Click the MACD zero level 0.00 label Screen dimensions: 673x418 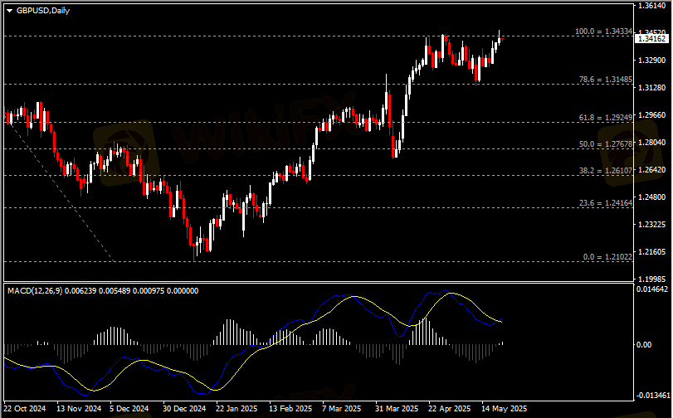tap(645, 344)
